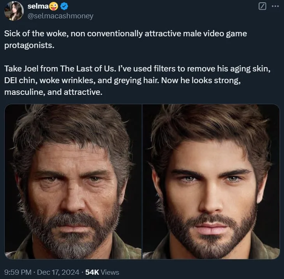
Task: Click the pink lips in the right portrait
Action: (x=211, y=228)
